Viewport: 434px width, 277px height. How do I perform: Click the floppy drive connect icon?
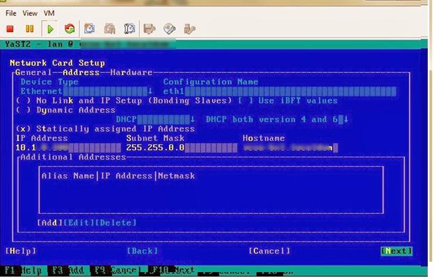pyautogui.click(x=150, y=28)
